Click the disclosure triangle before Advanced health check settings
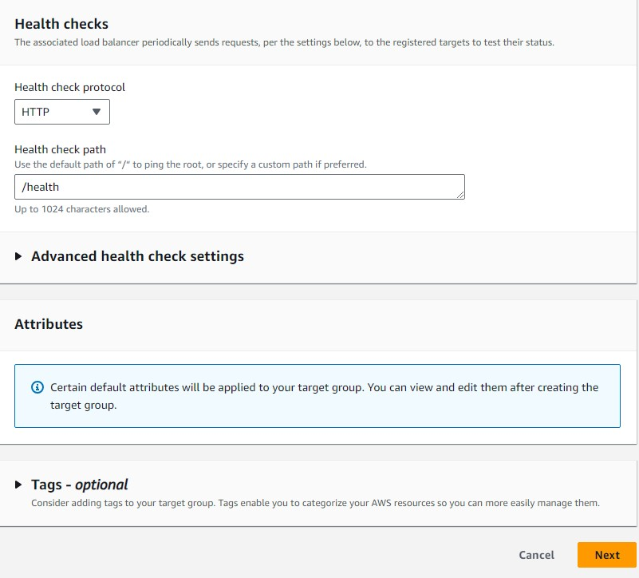The height and width of the screenshot is (578, 639). tap(18, 256)
